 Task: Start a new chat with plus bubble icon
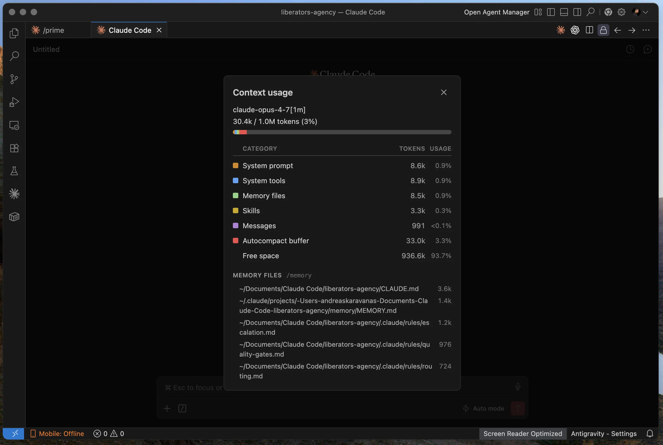click(647, 49)
